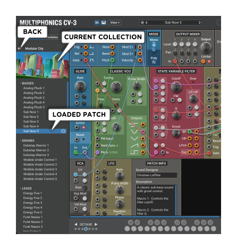Viewport: 237px width, 250px height.
Task: Switch to the Modules tab
Action: pyautogui.click(x=52, y=37)
